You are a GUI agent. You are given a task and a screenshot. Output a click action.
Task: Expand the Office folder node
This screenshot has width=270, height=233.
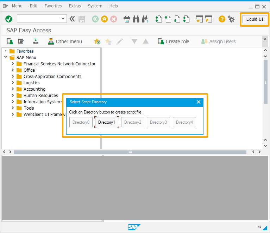[13, 70]
